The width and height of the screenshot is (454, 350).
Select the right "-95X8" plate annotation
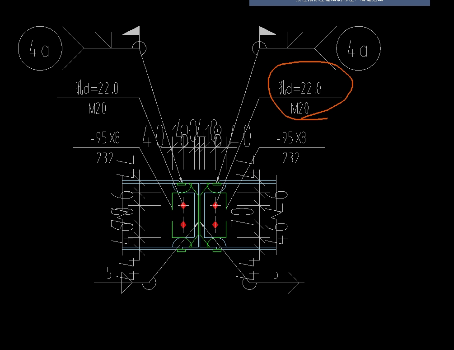(291, 137)
